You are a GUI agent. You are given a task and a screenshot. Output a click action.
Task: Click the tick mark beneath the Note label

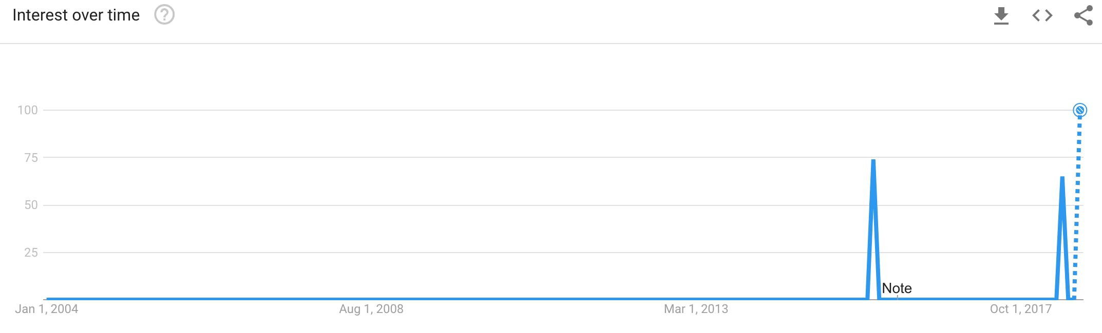897,297
